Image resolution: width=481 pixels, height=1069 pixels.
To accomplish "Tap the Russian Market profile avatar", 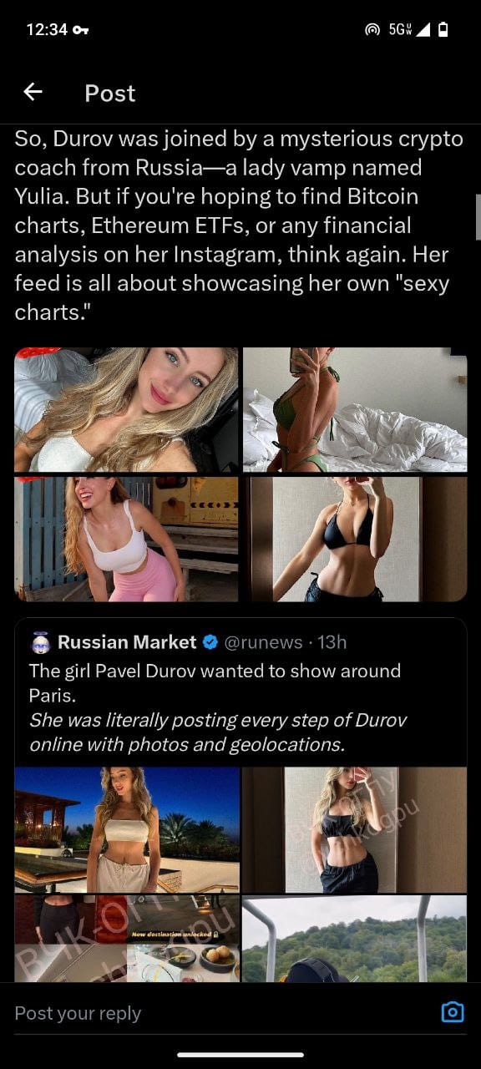I will coord(39,641).
